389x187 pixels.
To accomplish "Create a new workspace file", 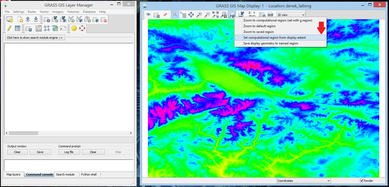I will point(20,19).
